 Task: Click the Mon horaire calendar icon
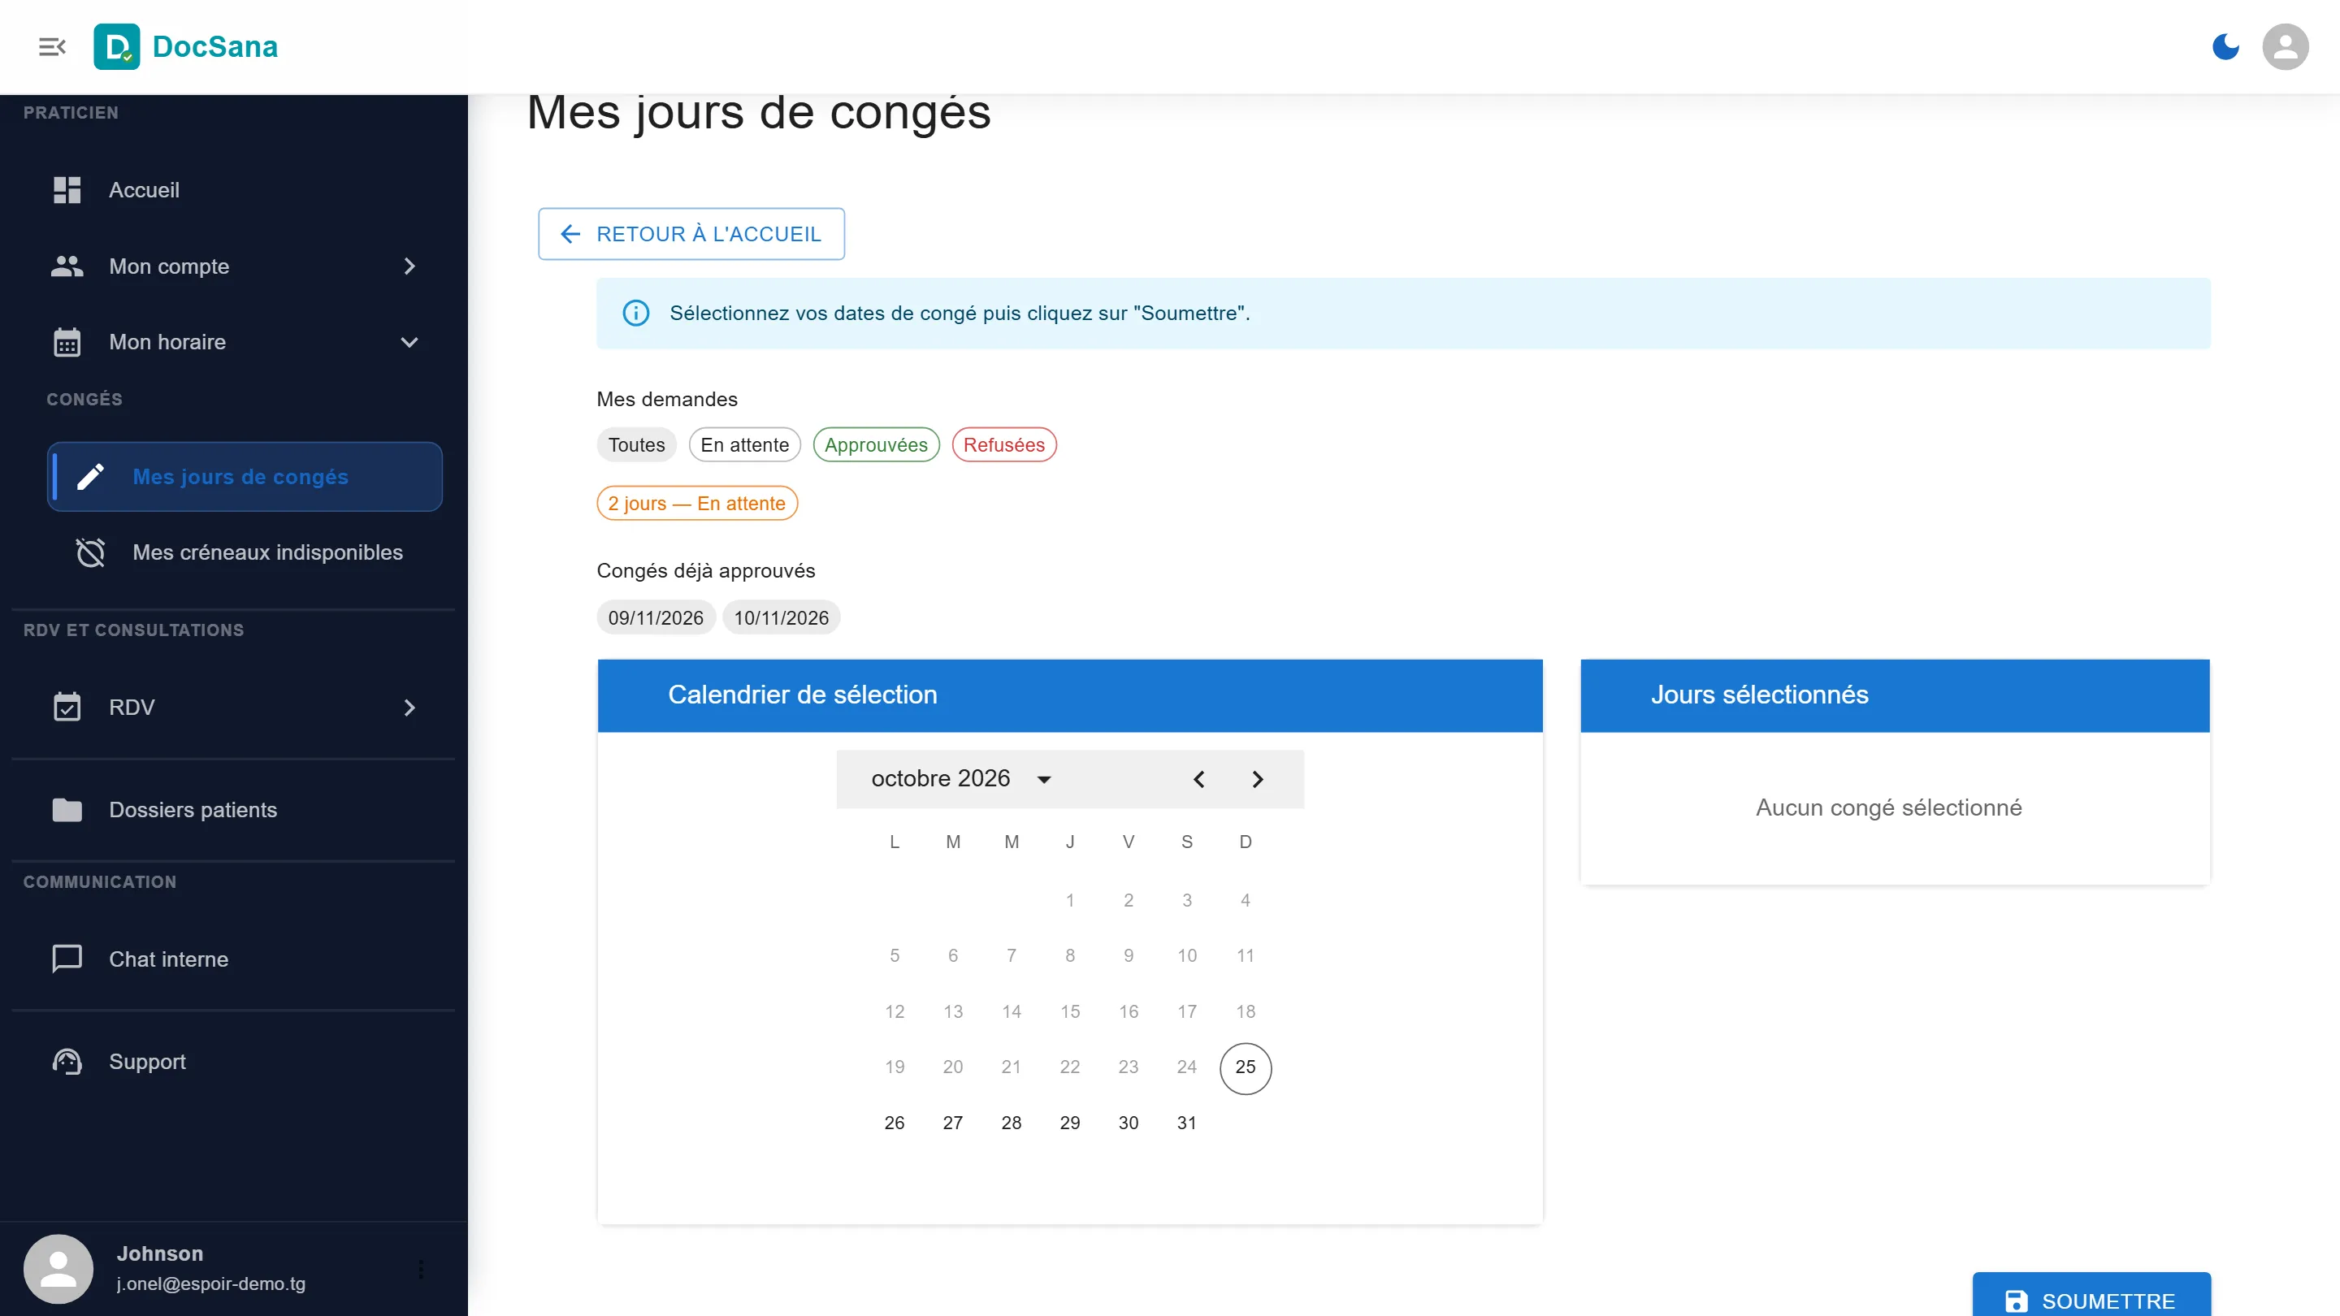coord(67,342)
